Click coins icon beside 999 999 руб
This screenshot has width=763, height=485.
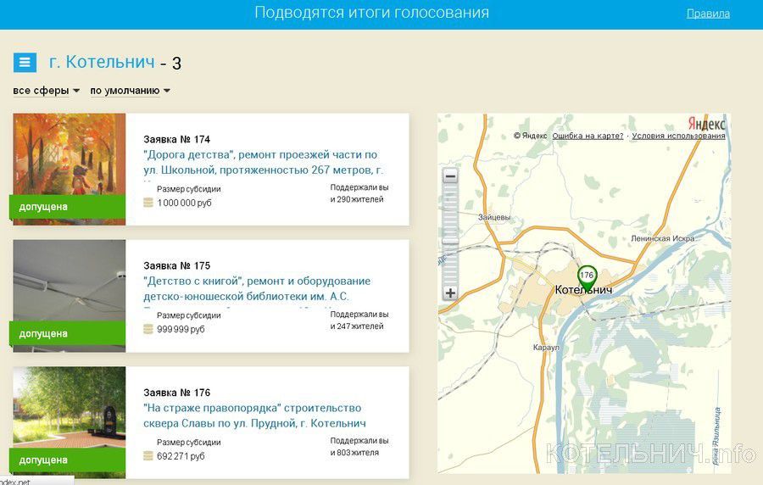(x=148, y=329)
